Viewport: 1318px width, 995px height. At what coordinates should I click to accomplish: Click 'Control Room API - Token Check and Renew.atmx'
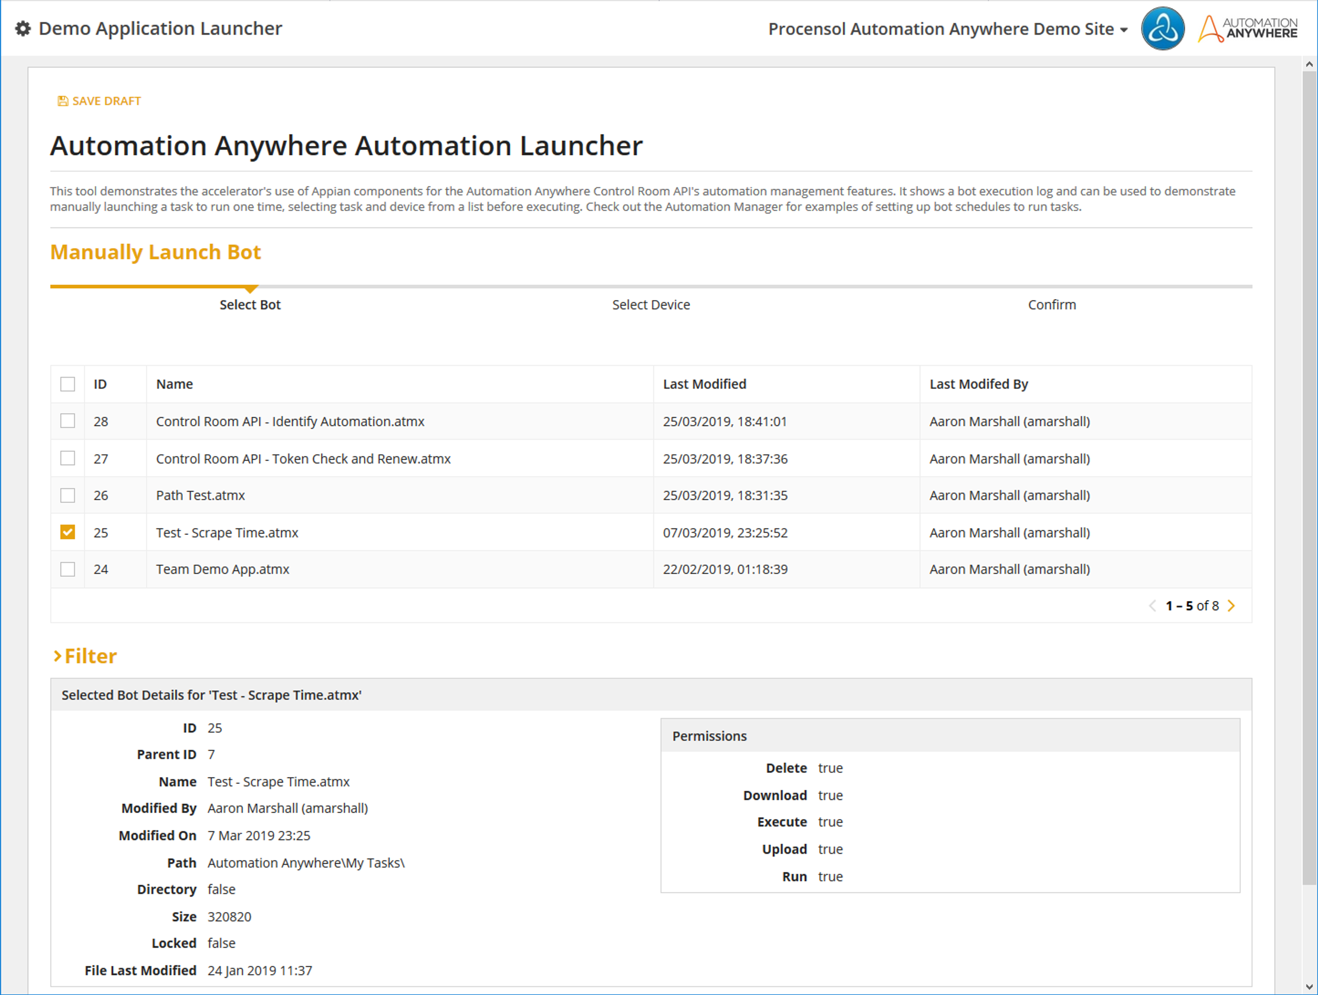(x=303, y=459)
